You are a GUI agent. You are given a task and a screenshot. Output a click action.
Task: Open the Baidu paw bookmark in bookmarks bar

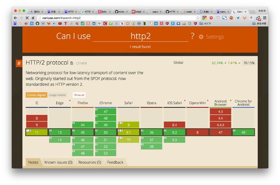pos(15,24)
